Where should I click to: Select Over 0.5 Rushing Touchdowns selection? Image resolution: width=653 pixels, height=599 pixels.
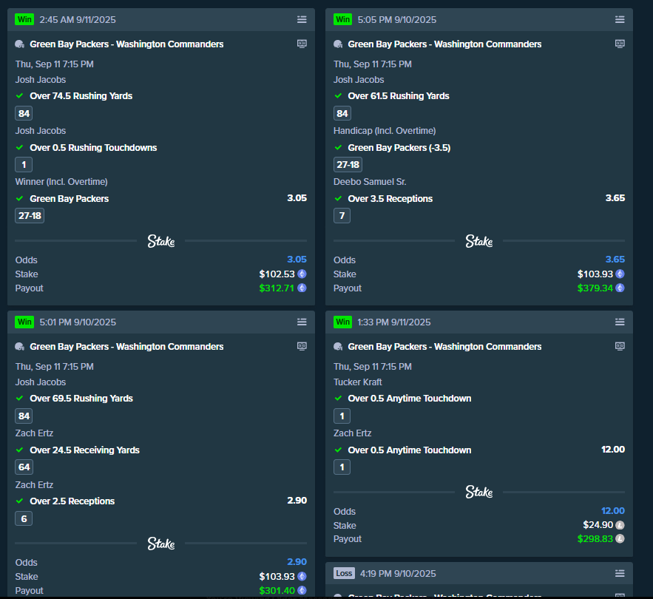[93, 147]
